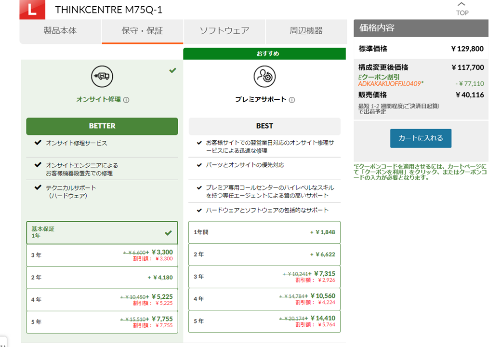This screenshot has height=347, width=502.
Task: Choose onsite 4年 warranty for ¥5,225
Action: point(102,300)
